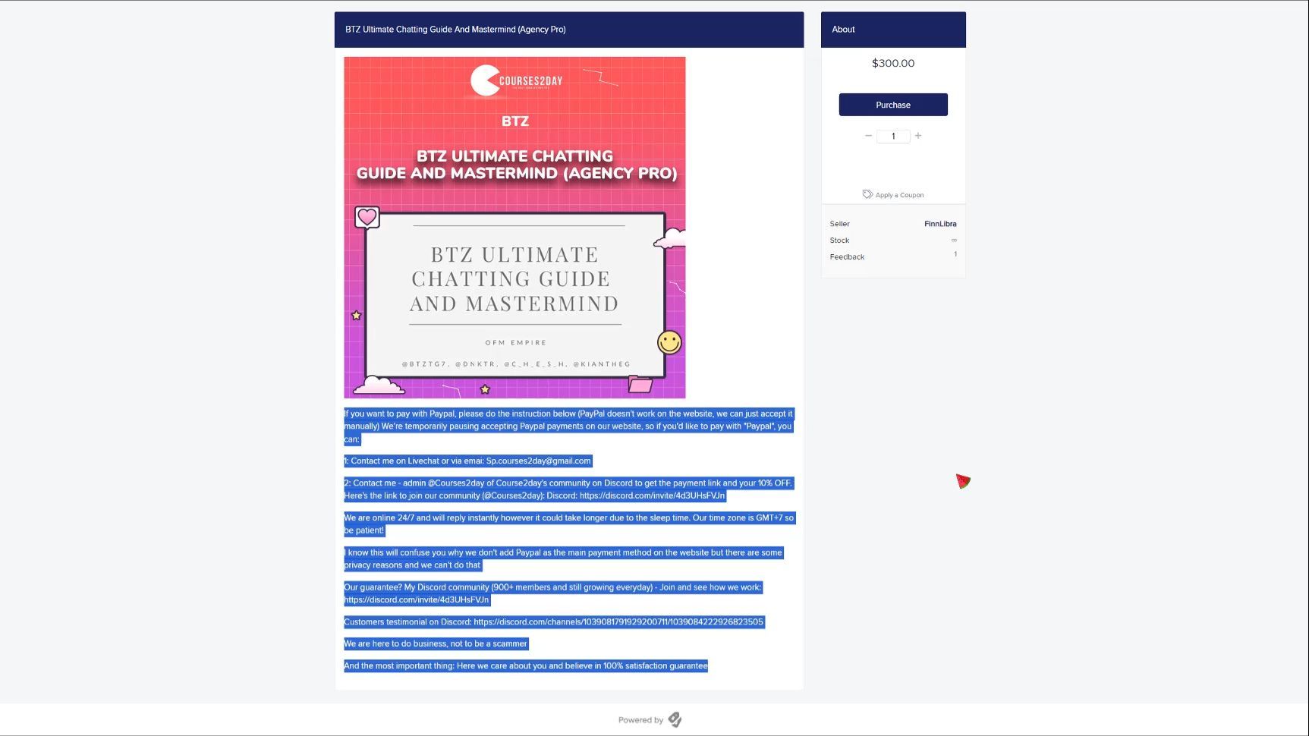The height and width of the screenshot is (736, 1309).
Task: Open seller FinnLibra's profile
Action: [940, 224]
